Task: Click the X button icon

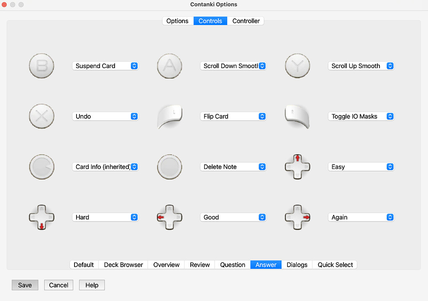Action: tap(41, 116)
